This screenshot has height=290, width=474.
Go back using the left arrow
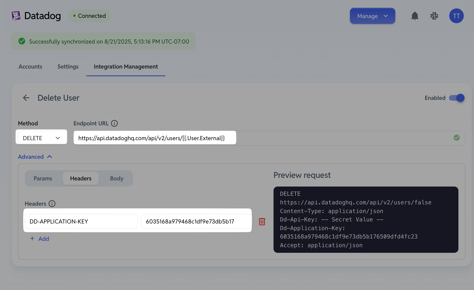(x=26, y=98)
